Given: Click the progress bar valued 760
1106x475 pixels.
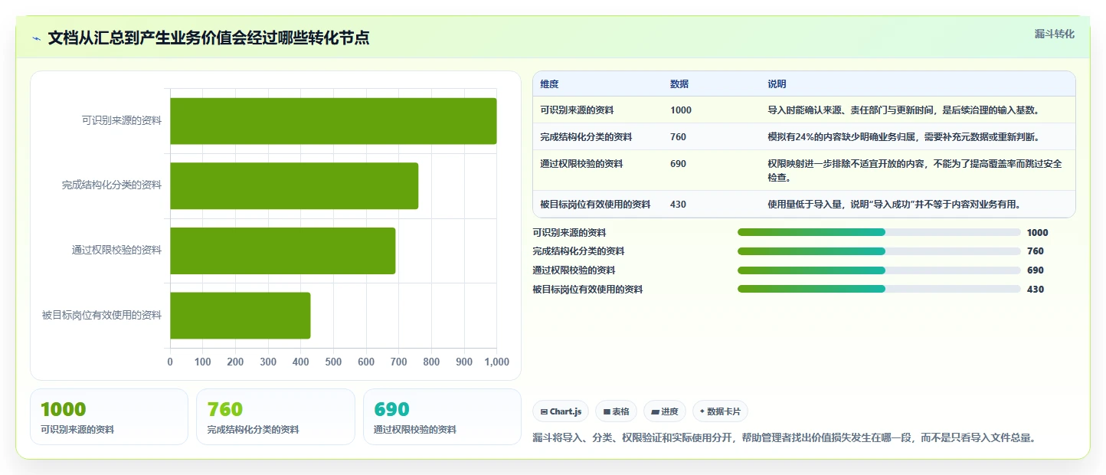Looking at the screenshot, I should coord(879,251).
